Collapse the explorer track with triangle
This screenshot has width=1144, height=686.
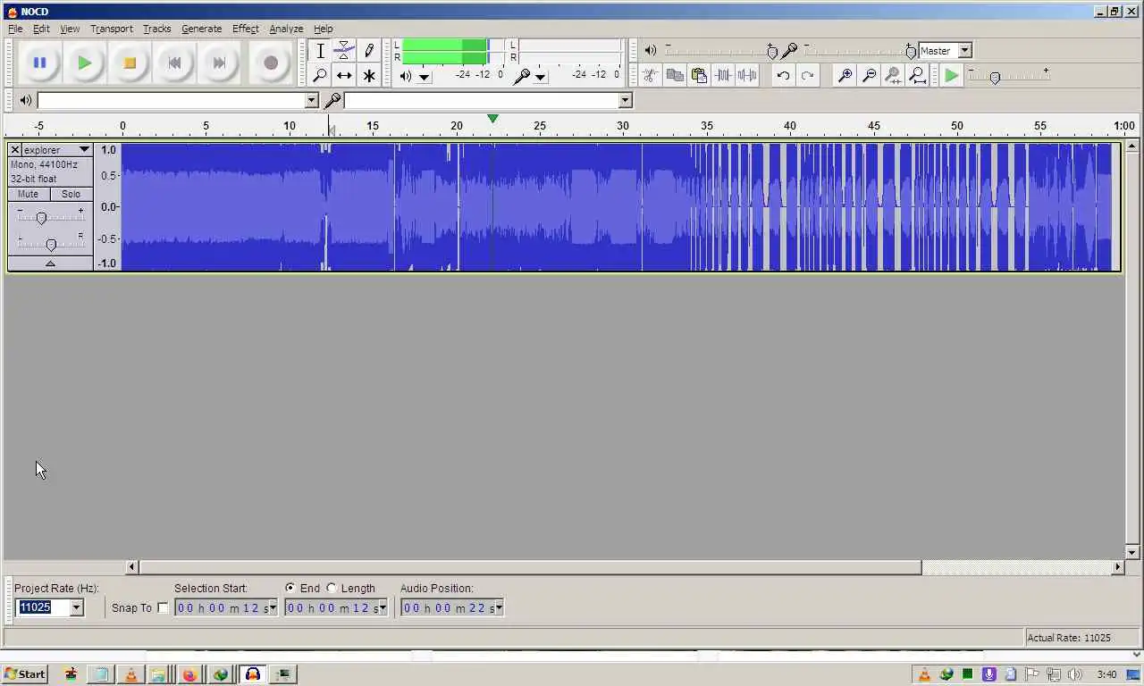point(50,264)
